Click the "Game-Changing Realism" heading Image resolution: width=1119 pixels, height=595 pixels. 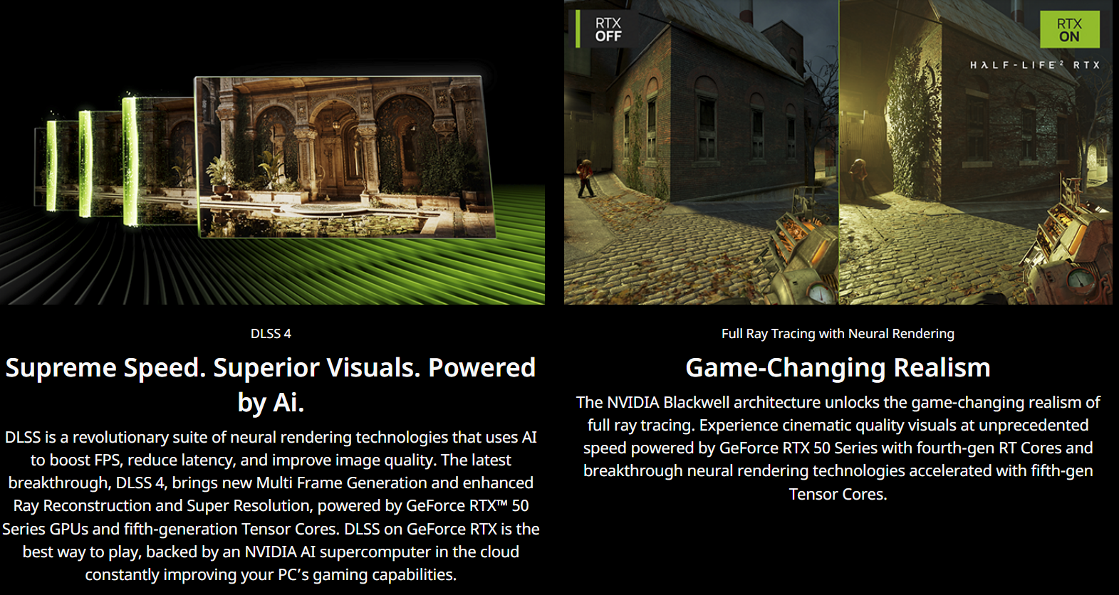click(838, 368)
